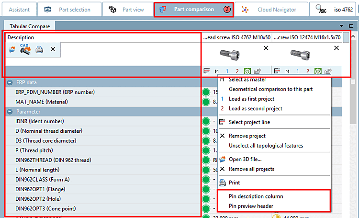Image resolution: width=359 pixels, height=218 pixels.
Task: Collapse the ERP data section
Action: pyautogui.click(x=10, y=82)
